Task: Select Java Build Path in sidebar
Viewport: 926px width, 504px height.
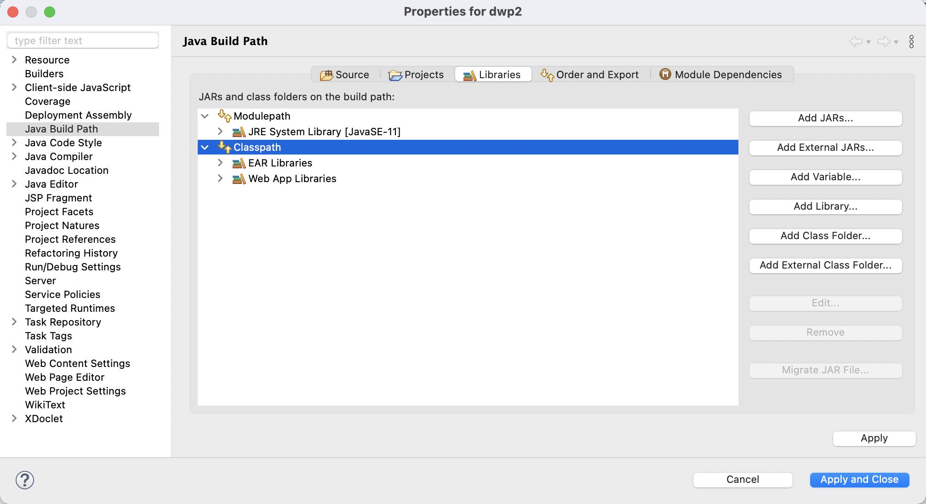Action: click(61, 128)
